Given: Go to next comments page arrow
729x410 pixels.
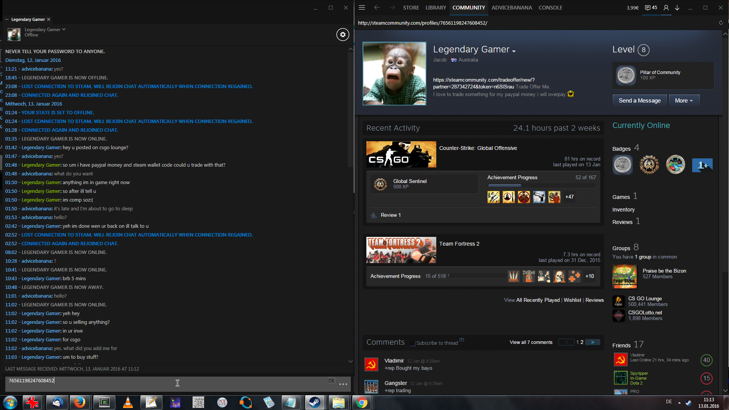Looking at the screenshot, I should (592, 342).
